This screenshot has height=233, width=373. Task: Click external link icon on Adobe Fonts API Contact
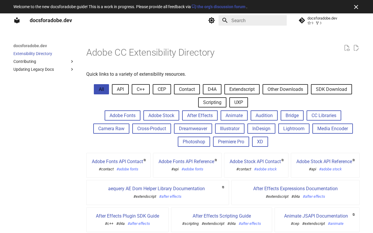[145, 160]
